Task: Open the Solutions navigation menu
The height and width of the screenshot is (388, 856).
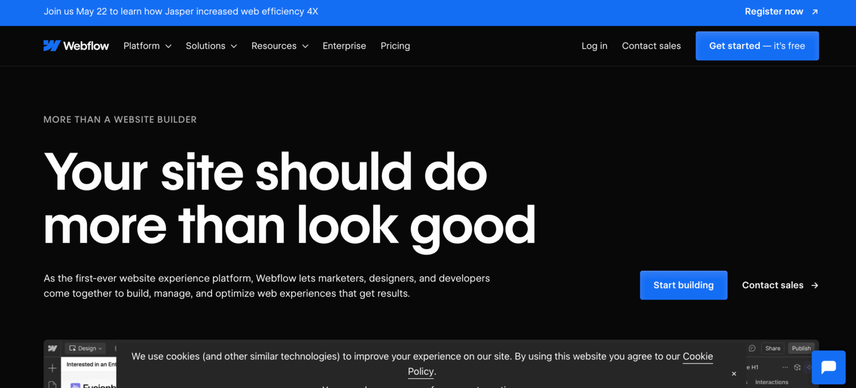Action: coord(211,46)
